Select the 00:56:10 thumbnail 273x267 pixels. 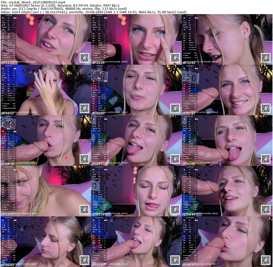(136, 90)
